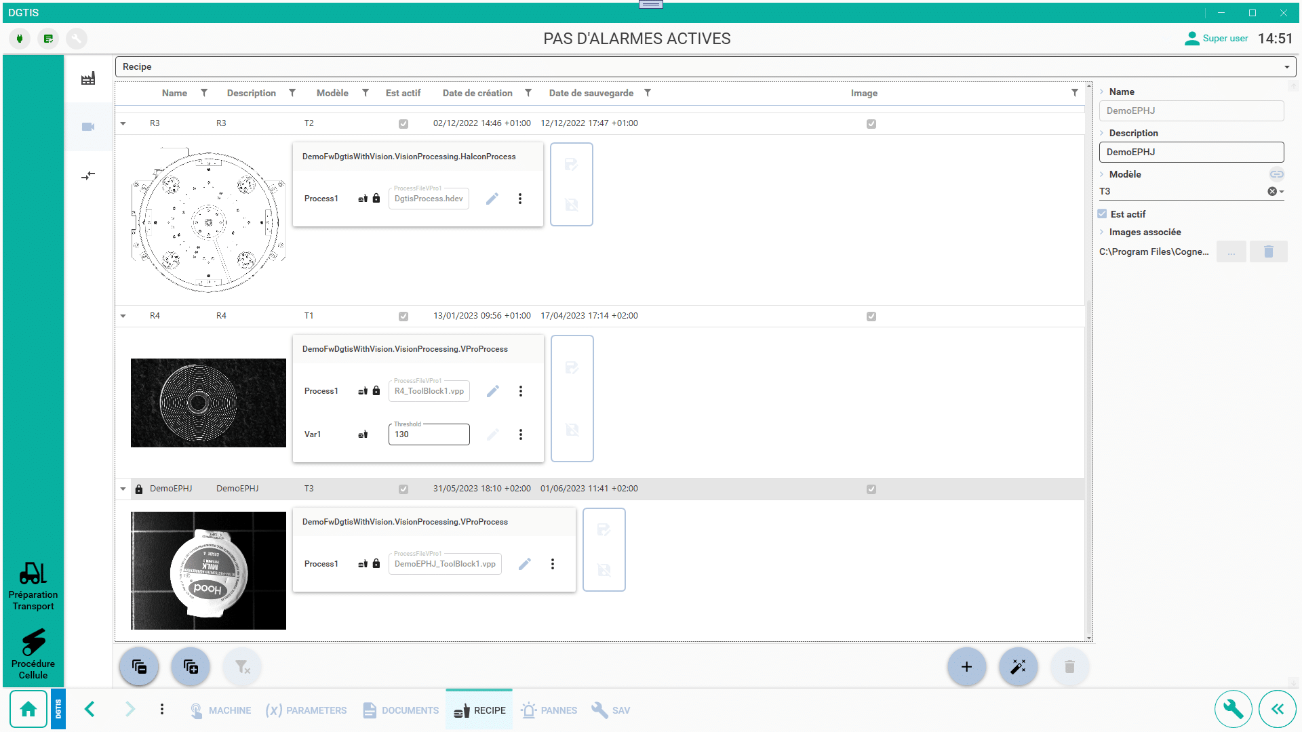Click the camera icon in left sidebar
Image resolution: width=1302 pixels, height=732 pixels.
[88, 127]
